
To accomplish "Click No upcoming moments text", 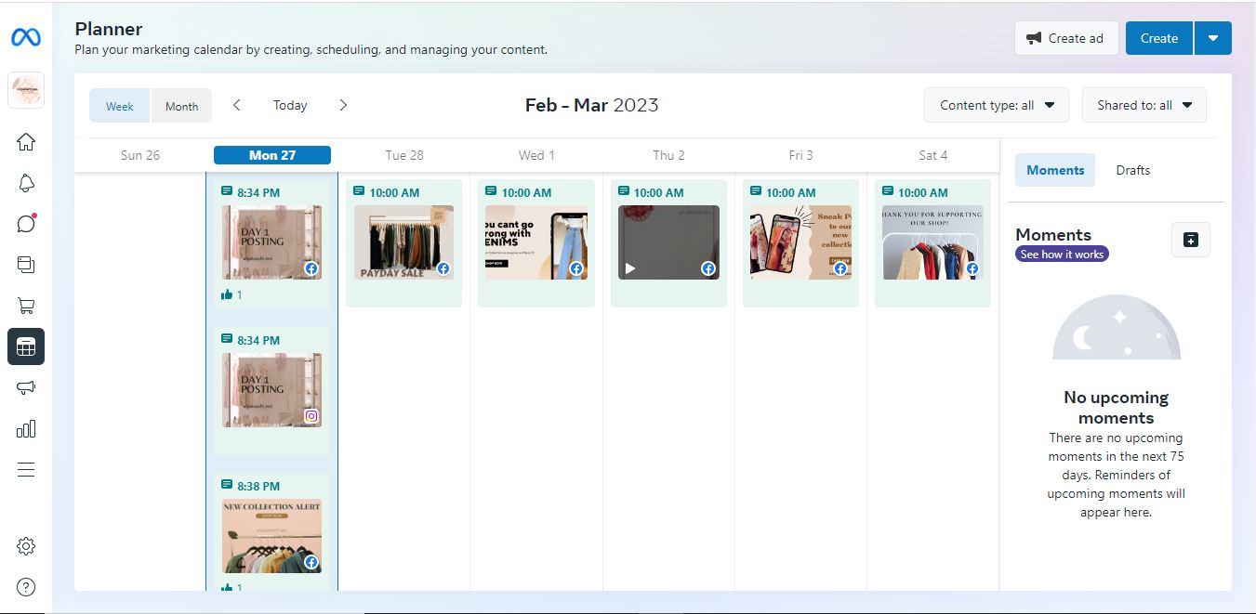I will (x=1116, y=407).
